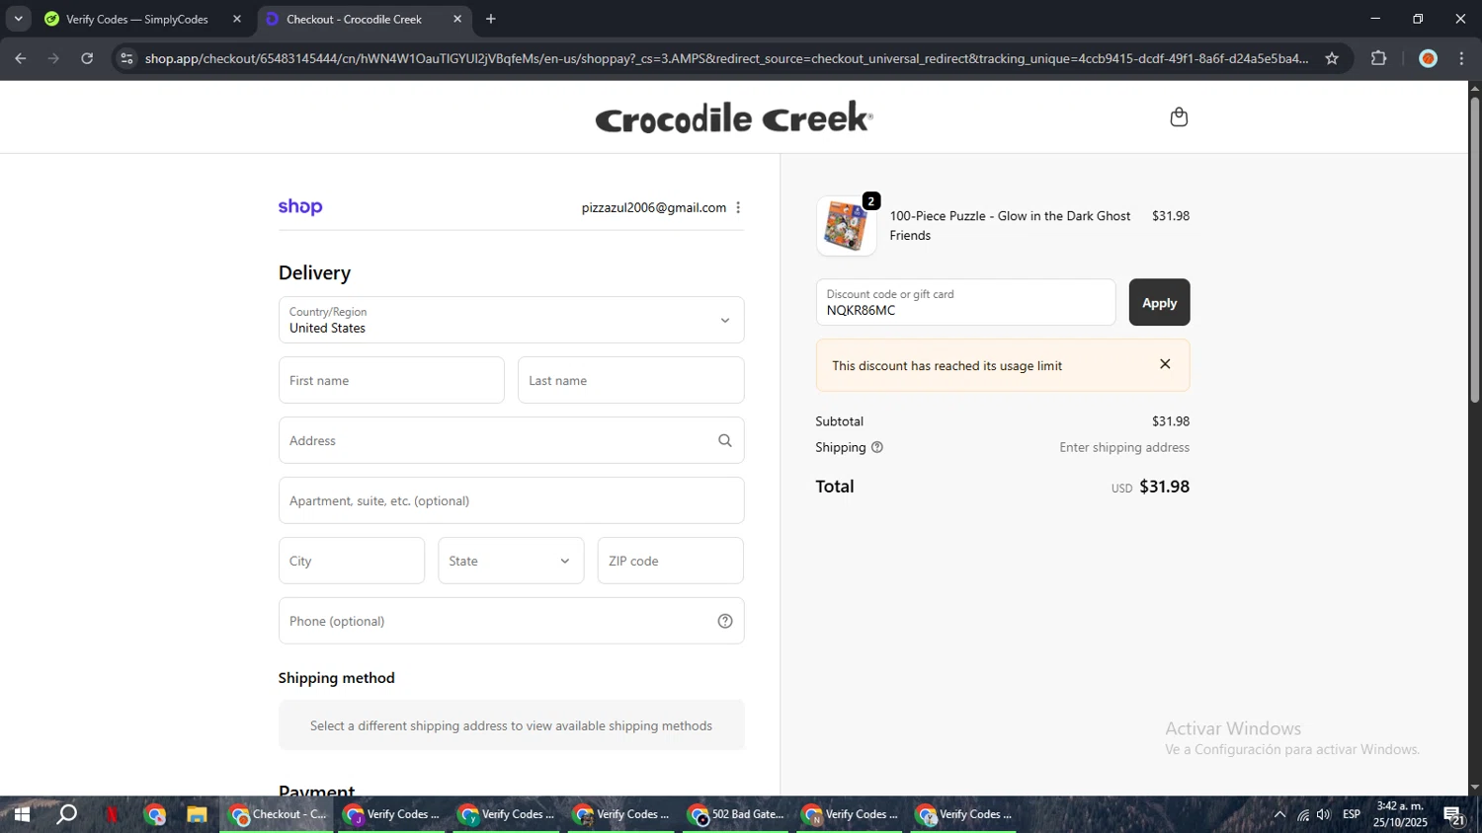Open the Chrome profile avatar
The image size is (1482, 833).
tap(1428, 58)
